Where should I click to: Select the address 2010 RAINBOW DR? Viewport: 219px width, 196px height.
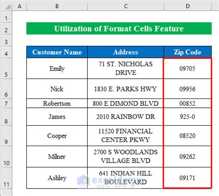(x=126, y=116)
